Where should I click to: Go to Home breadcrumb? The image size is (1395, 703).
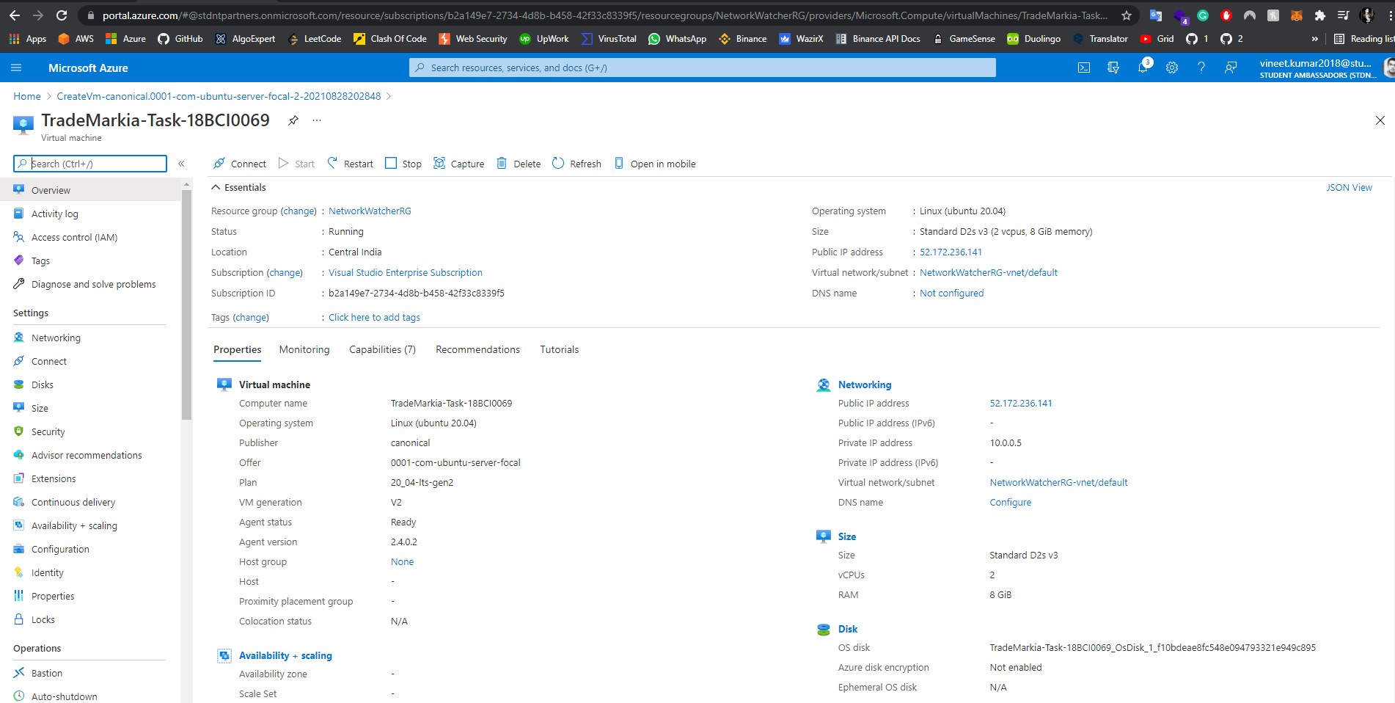tap(27, 96)
